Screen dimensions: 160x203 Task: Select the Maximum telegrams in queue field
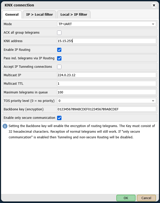coord(106,92)
